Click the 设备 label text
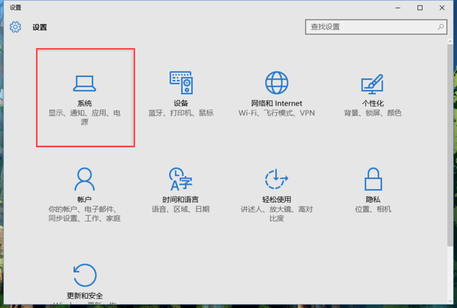 pyautogui.click(x=181, y=103)
